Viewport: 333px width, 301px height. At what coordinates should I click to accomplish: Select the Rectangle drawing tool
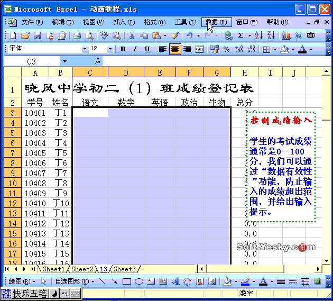pyautogui.click(x=127, y=281)
